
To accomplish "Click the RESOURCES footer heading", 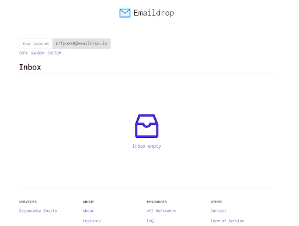I will pyautogui.click(x=157, y=202).
